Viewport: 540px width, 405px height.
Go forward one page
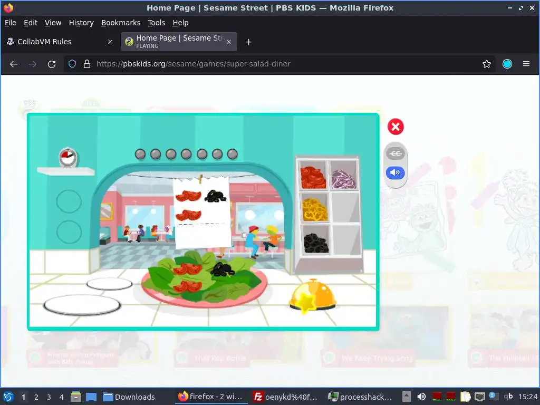click(33, 64)
